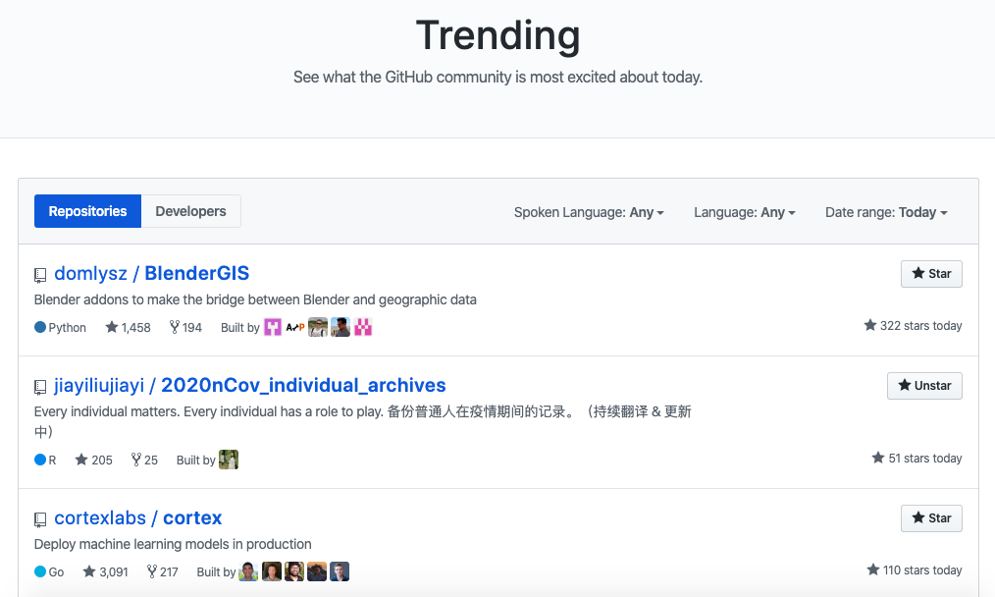Image resolution: width=995 pixels, height=597 pixels.
Task: View cortex forks count 217
Action: (162, 571)
